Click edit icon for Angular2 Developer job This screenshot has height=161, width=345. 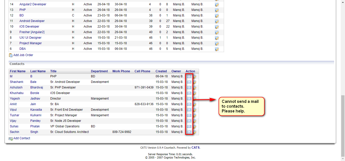click(x=217, y=5)
